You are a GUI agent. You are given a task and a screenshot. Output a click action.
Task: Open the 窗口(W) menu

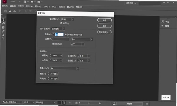pos(70,7)
